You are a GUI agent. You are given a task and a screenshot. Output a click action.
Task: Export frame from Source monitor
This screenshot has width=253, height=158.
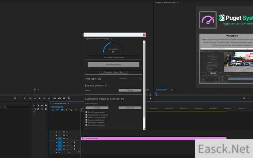(64, 98)
